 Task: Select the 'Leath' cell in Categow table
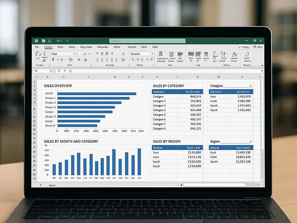click(x=220, y=101)
